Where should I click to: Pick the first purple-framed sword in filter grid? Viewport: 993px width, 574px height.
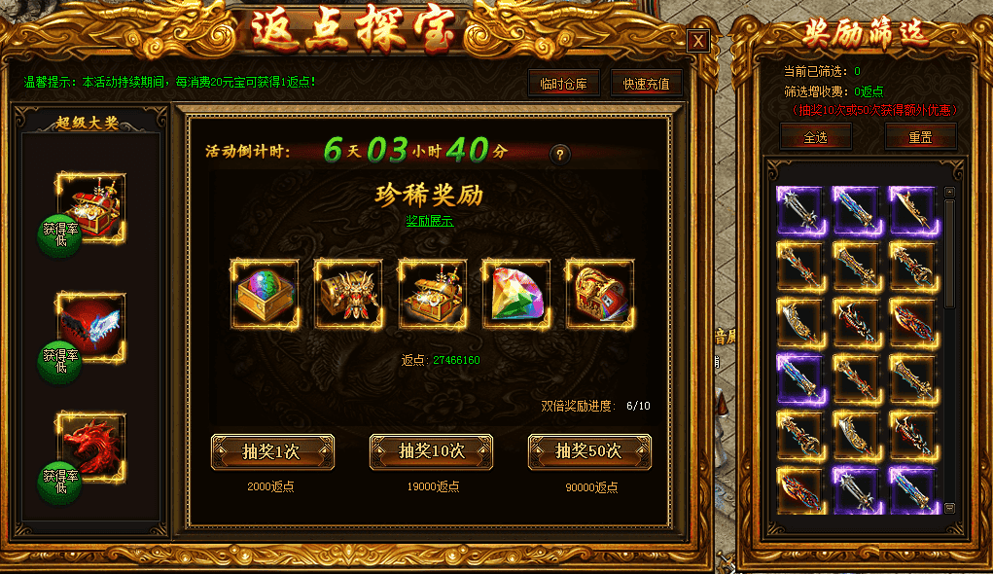pyautogui.click(x=800, y=210)
